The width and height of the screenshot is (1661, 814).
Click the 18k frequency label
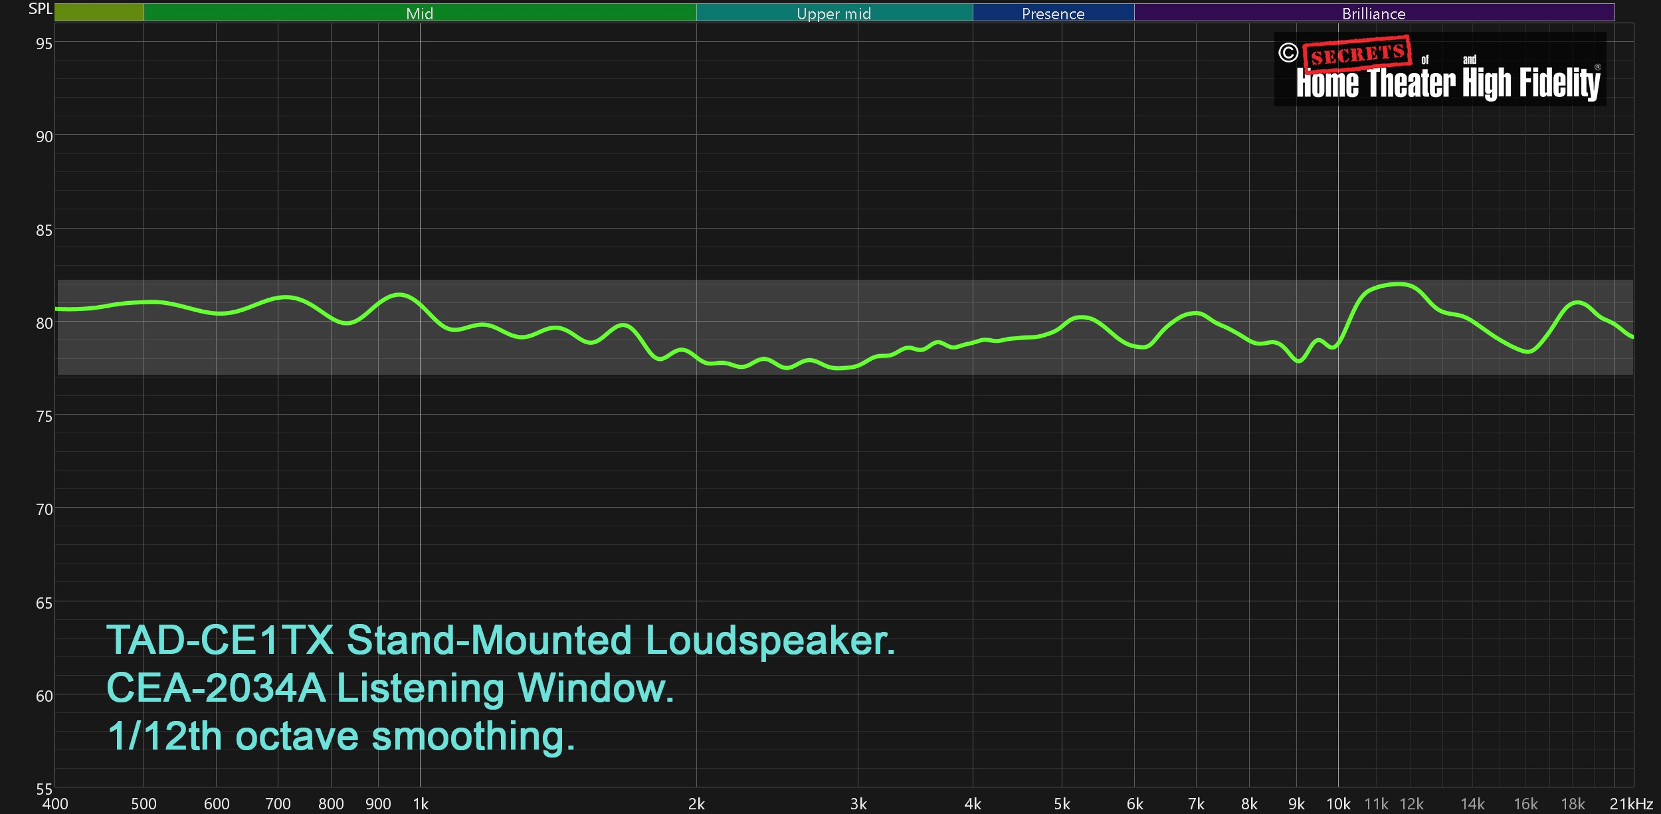[1573, 804]
